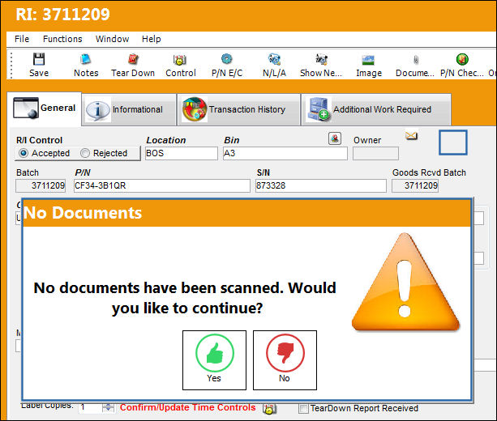Click the toolbar drag handle dots
This screenshot has height=421, width=497.
click(x=11, y=66)
